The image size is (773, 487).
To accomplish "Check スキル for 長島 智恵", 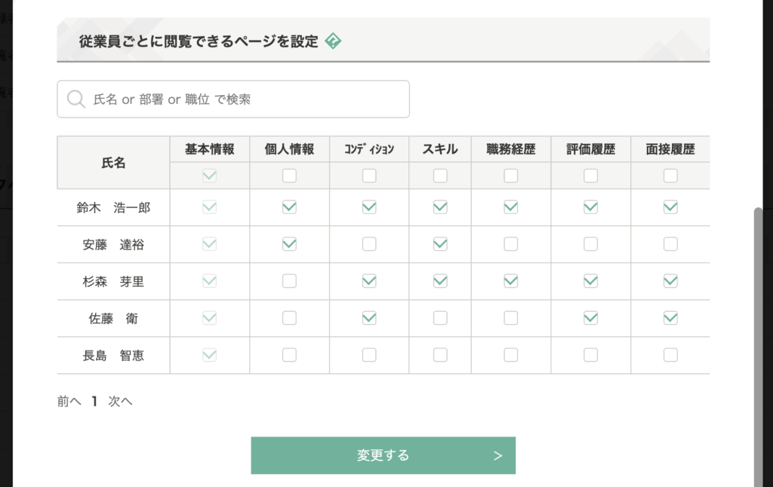I will [x=440, y=355].
